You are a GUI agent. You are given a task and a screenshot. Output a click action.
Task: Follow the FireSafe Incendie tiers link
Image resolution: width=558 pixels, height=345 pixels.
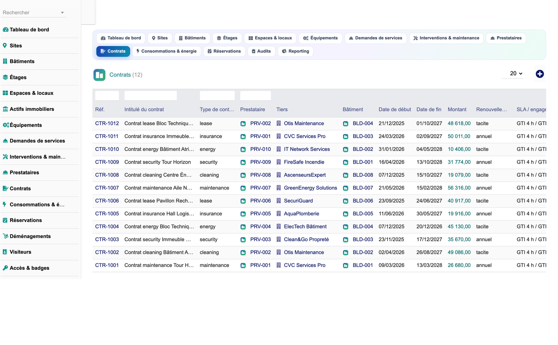[x=304, y=162]
